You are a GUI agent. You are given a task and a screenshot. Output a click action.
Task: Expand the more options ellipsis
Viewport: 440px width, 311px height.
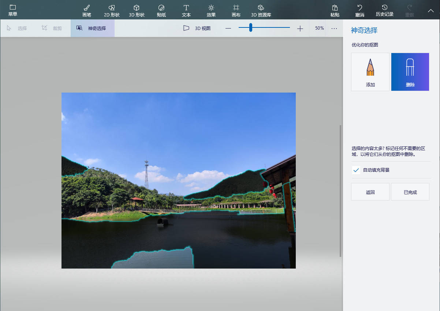(334, 28)
